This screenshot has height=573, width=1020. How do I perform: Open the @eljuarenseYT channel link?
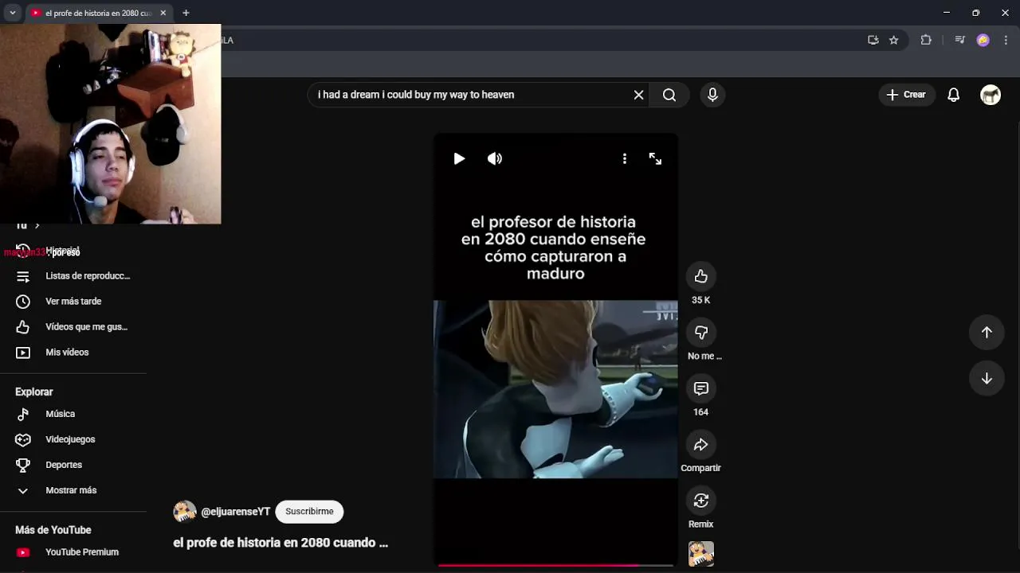click(236, 512)
